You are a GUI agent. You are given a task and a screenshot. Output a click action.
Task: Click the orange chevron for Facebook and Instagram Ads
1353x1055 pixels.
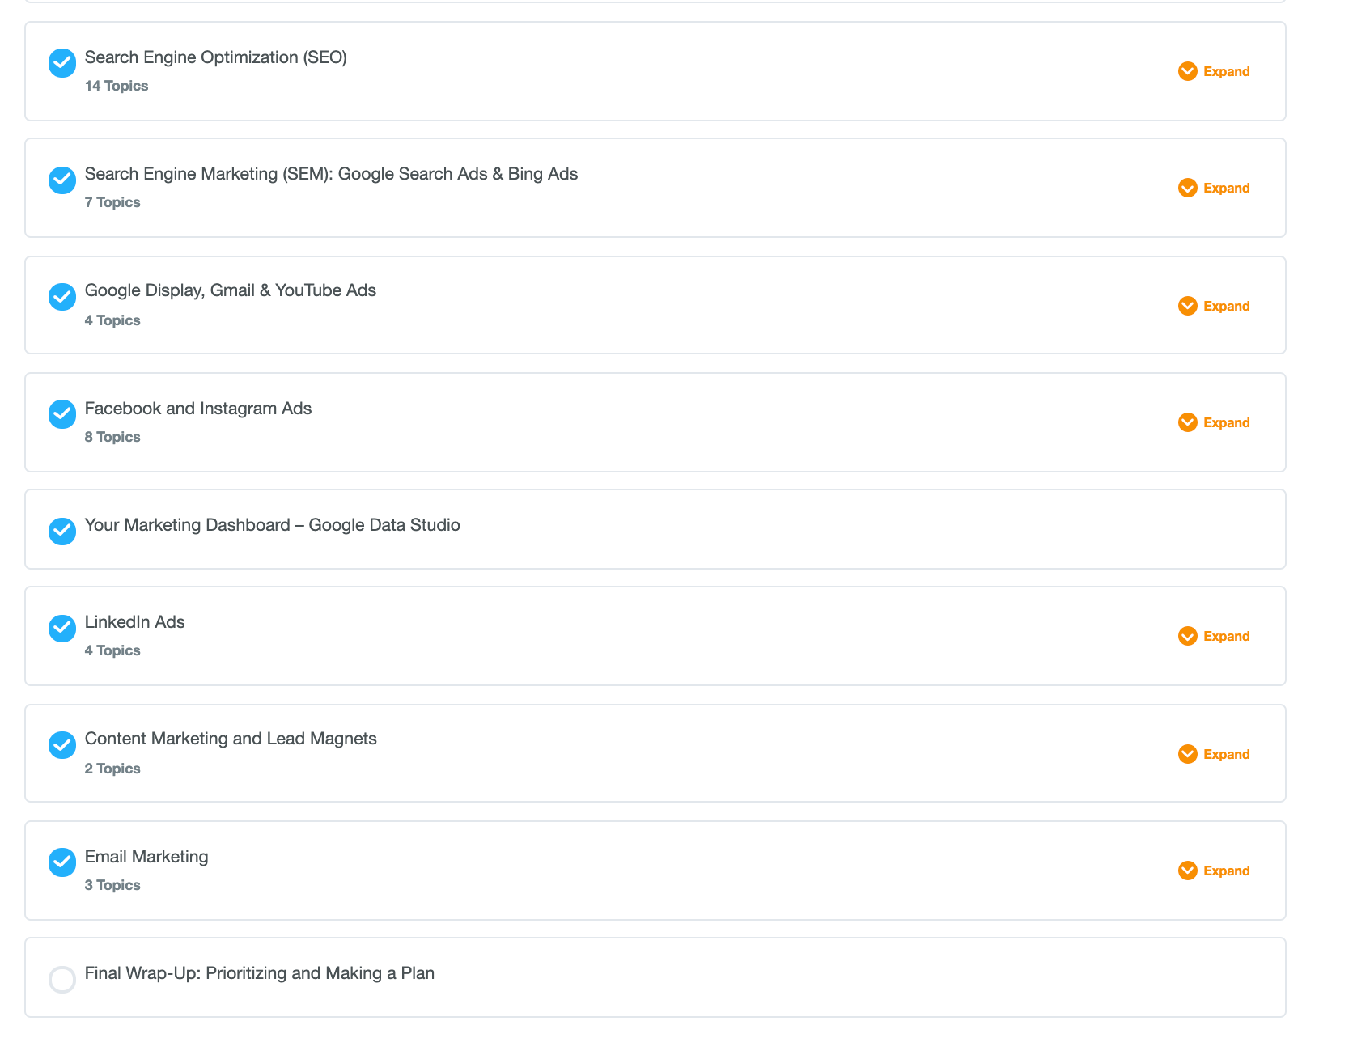[1188, 422]
